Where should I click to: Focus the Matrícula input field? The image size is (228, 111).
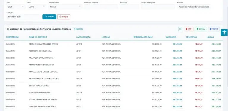pyautogui.click(x=129, y=7)
